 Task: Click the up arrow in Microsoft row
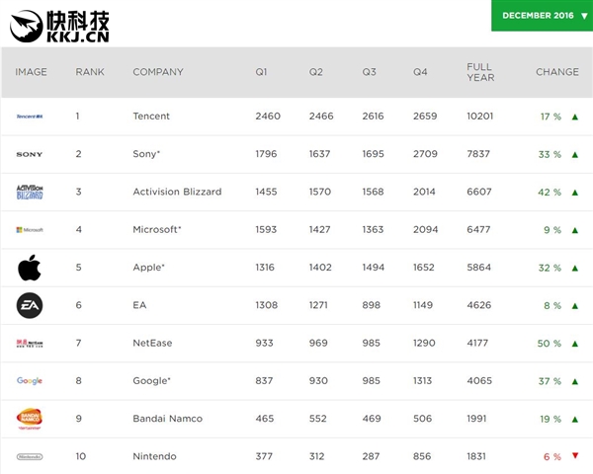click(575, 230)
